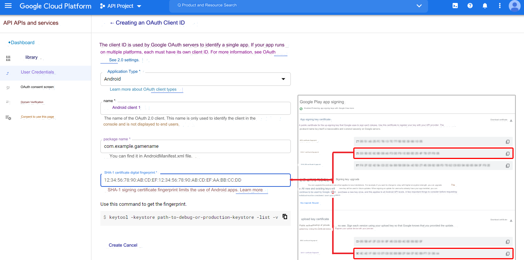Open the hamburger navigation menu
Screen dimensions: 524x260
point(8,6)
